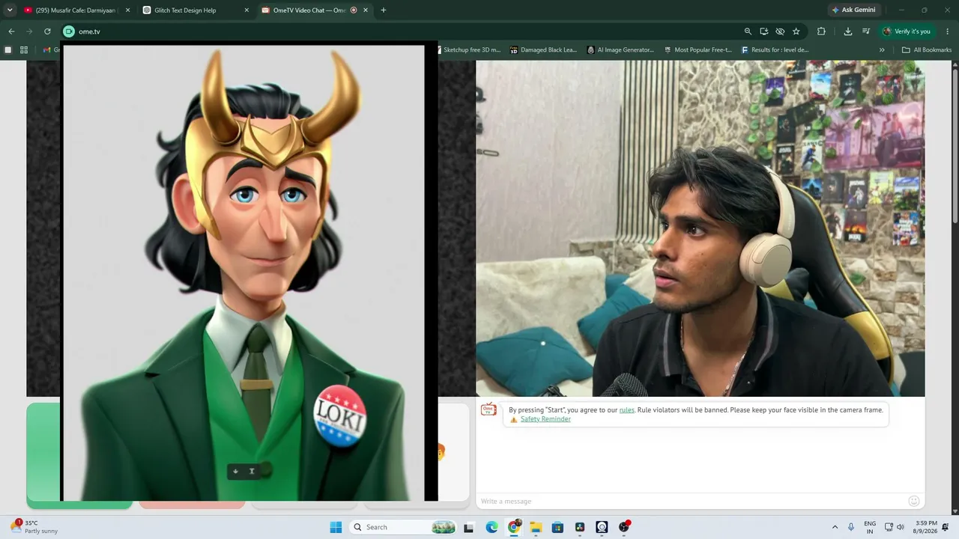Show hidden system tray icons

[x=835, y=527]
